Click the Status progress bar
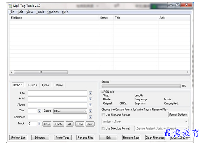The image size is (202, 143). pos(141,86)
